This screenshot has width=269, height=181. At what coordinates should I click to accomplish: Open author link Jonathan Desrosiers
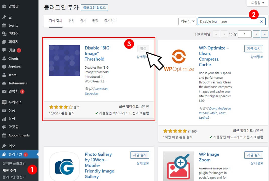(x=96, y=92)
